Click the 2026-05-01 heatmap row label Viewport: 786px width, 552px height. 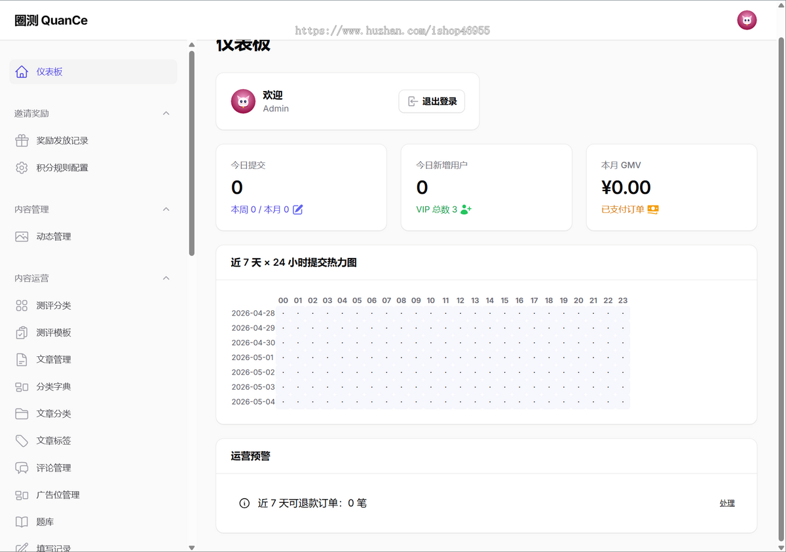click(x=253, y=358)
